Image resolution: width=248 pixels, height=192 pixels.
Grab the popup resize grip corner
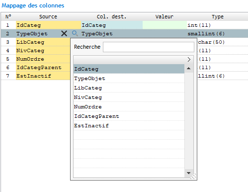coord(193,177)
